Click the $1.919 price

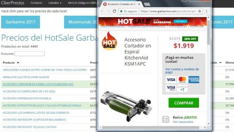click(184, 46)
